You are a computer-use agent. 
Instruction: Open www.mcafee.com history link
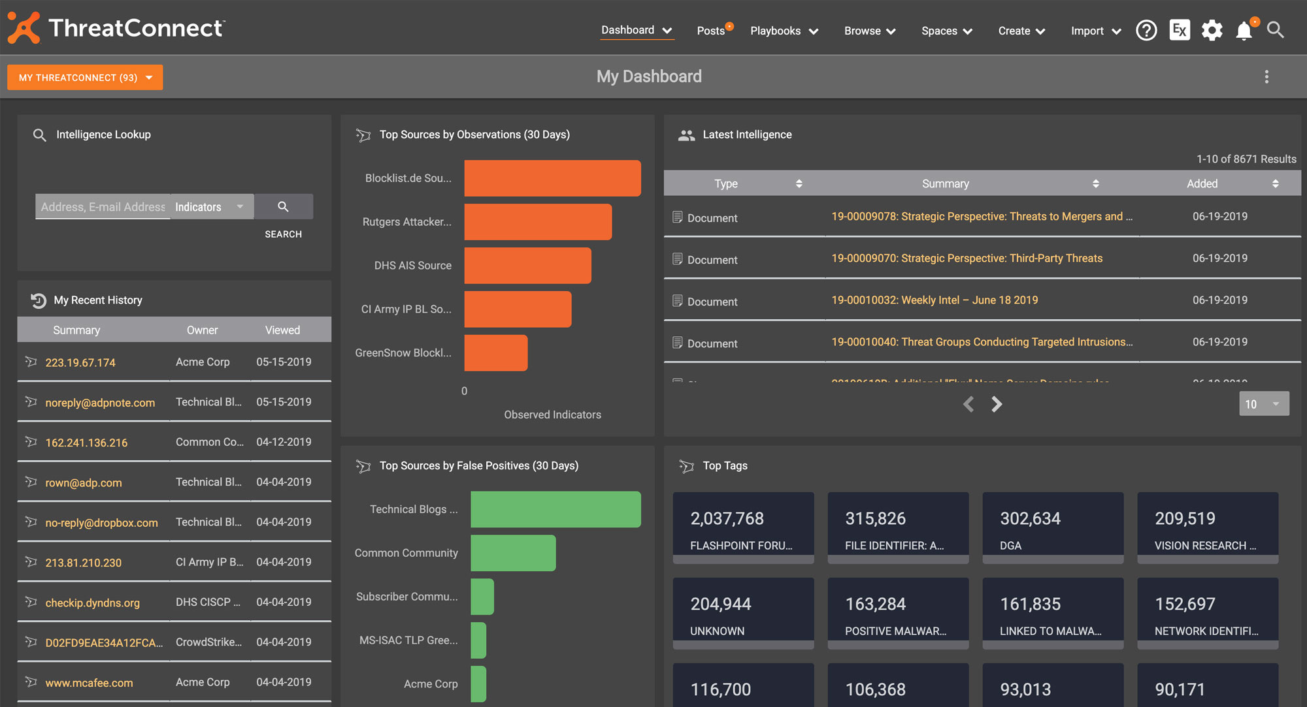tap(89, 683)
